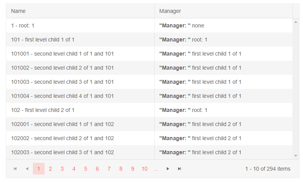Sort by the Manager column header
This screenshot has height=182, width=303.
[x=170, y=11]
